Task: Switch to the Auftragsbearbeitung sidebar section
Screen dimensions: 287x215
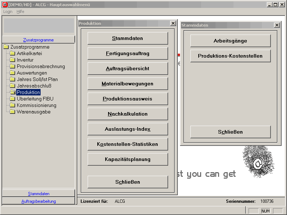Action: point(38,201)
